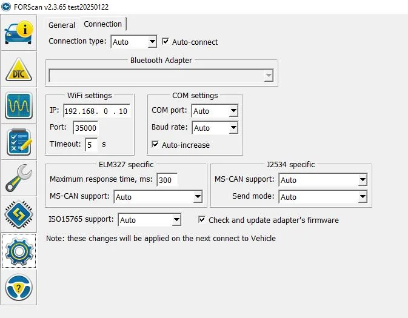408x318 pixels.
Task: Open the COM port dropdown
Action: click(215, 111)
